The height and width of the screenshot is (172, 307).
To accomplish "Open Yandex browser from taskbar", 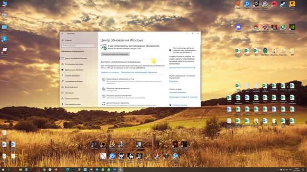I will [50, 170].
